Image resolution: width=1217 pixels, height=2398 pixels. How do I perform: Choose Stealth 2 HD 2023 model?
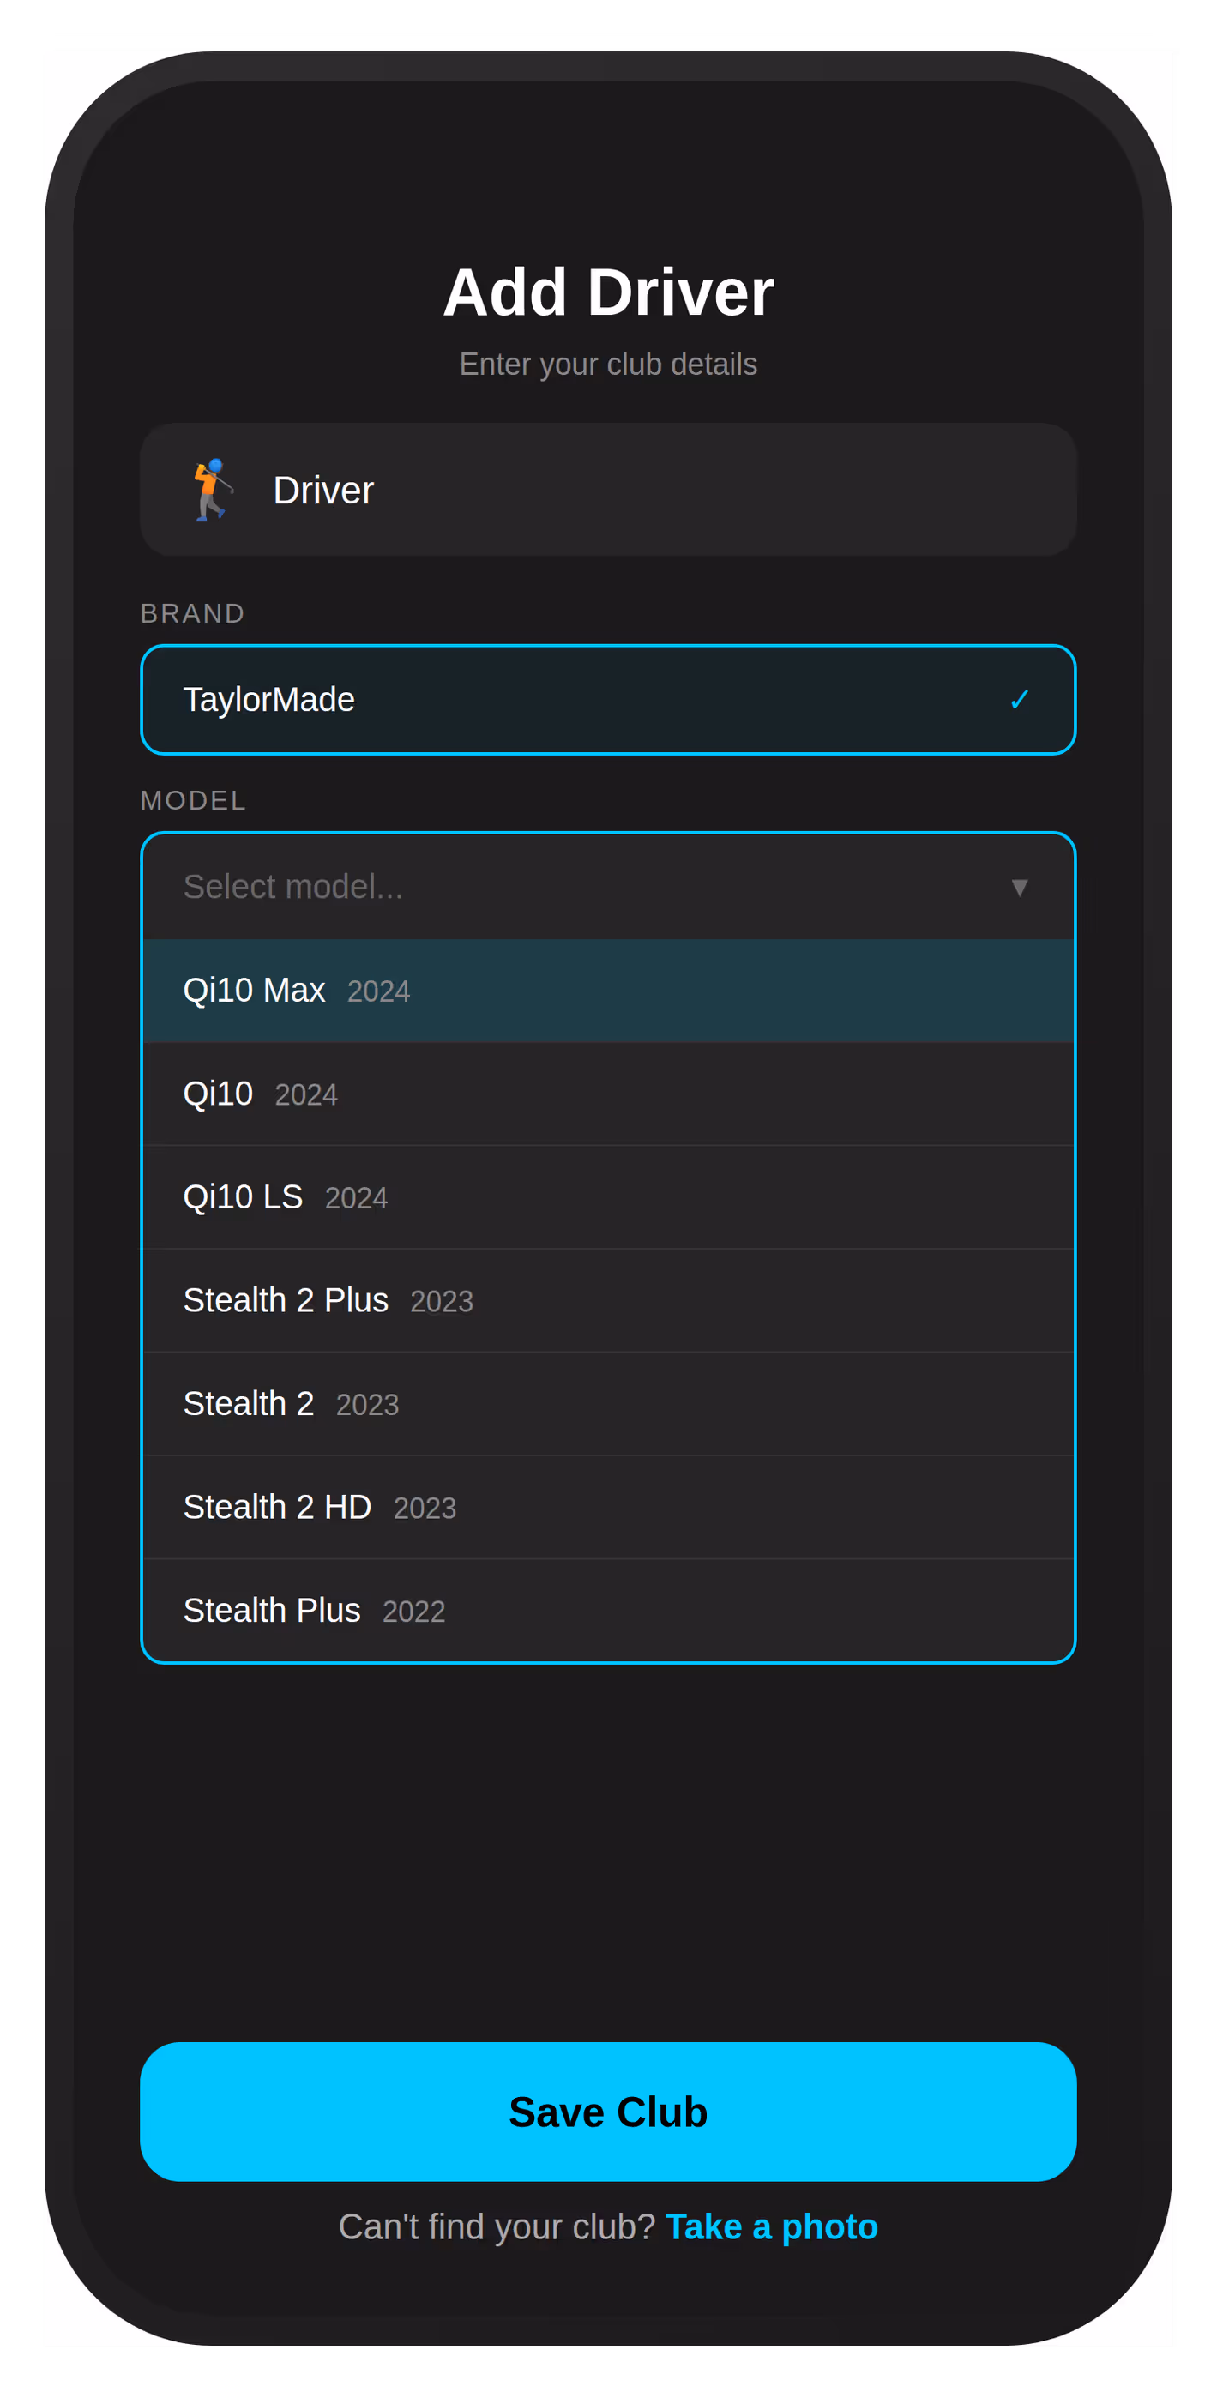click(608, 1507)
